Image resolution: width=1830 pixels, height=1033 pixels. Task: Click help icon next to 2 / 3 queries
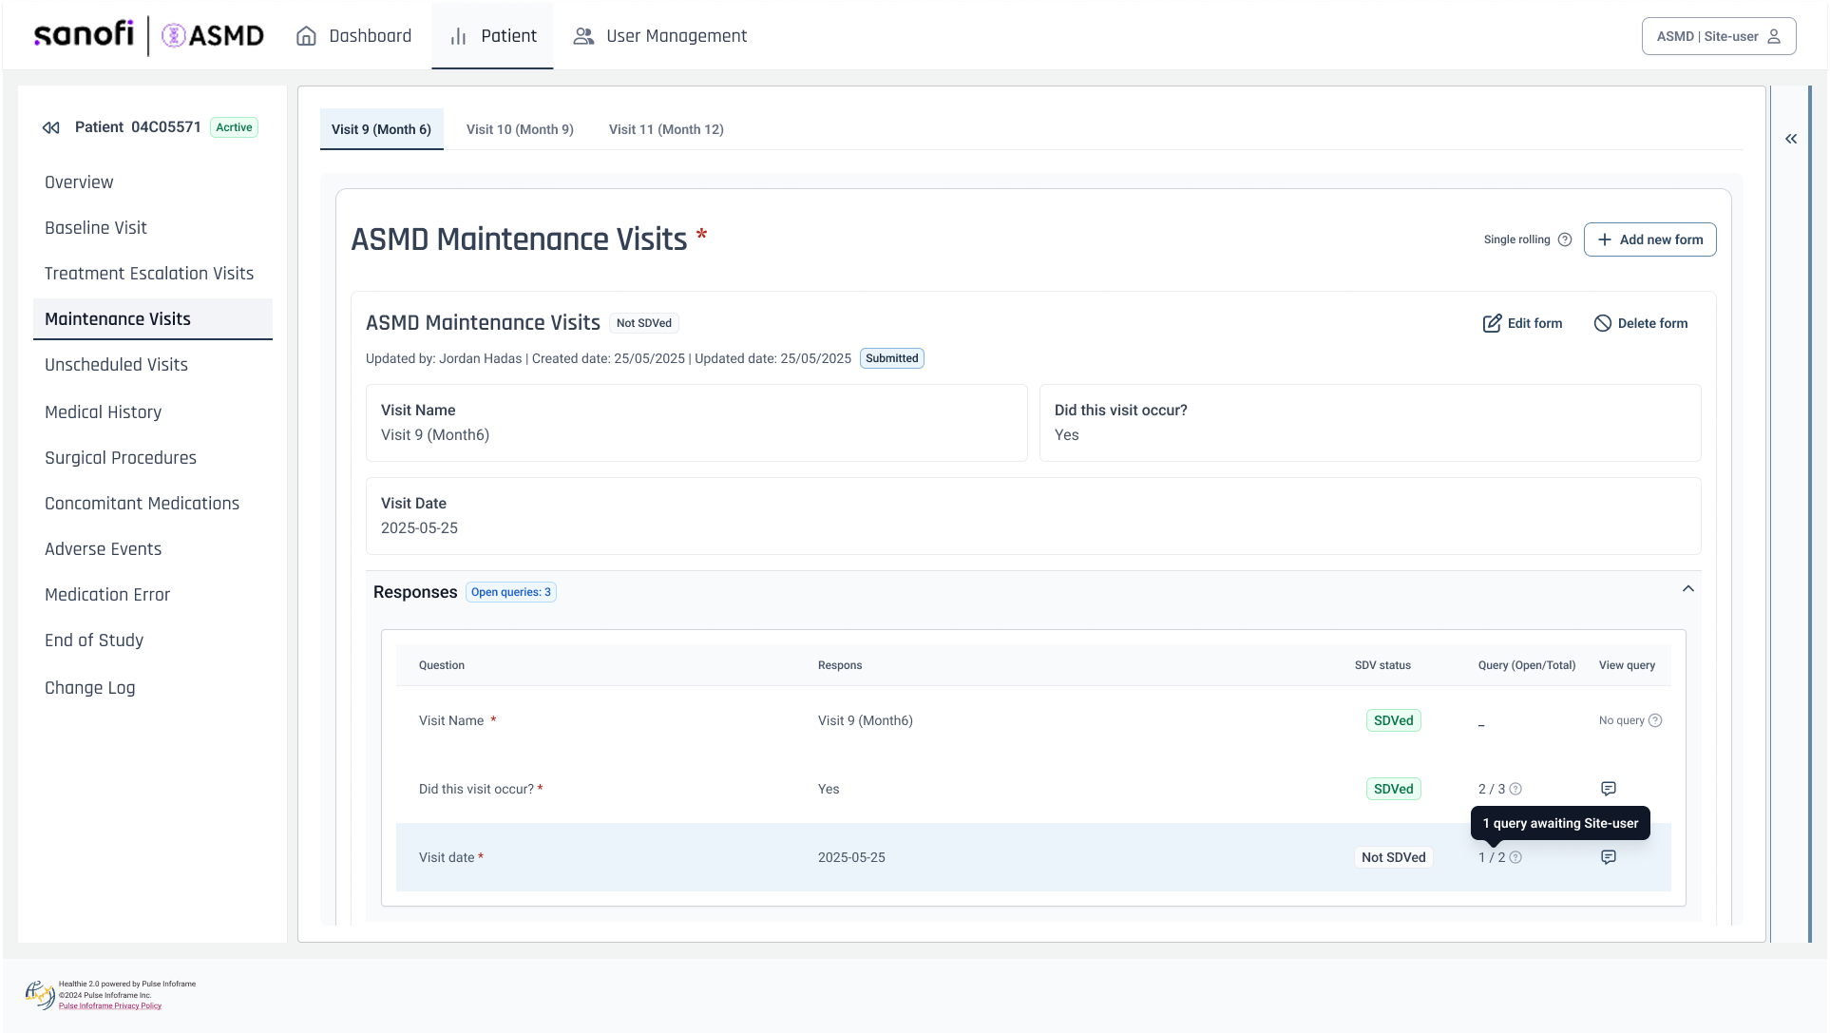coord(1516,789)
